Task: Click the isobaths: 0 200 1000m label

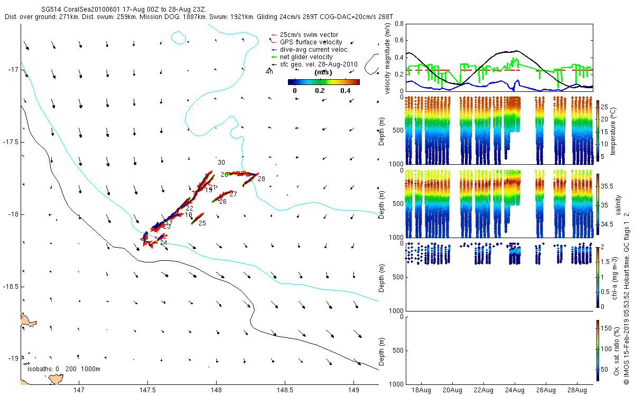Action: 64,369
